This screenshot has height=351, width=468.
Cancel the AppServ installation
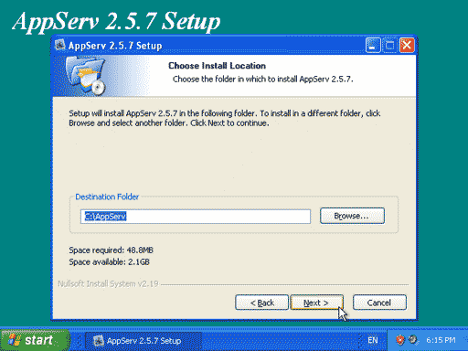point(379,303)
